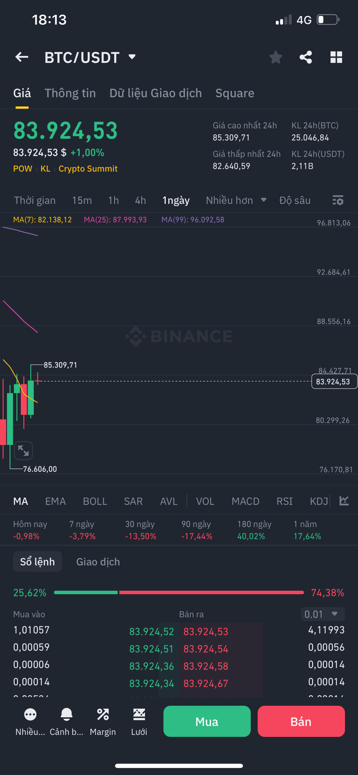Open the Dữ liệu Giao dịch tab

[156, 93]
